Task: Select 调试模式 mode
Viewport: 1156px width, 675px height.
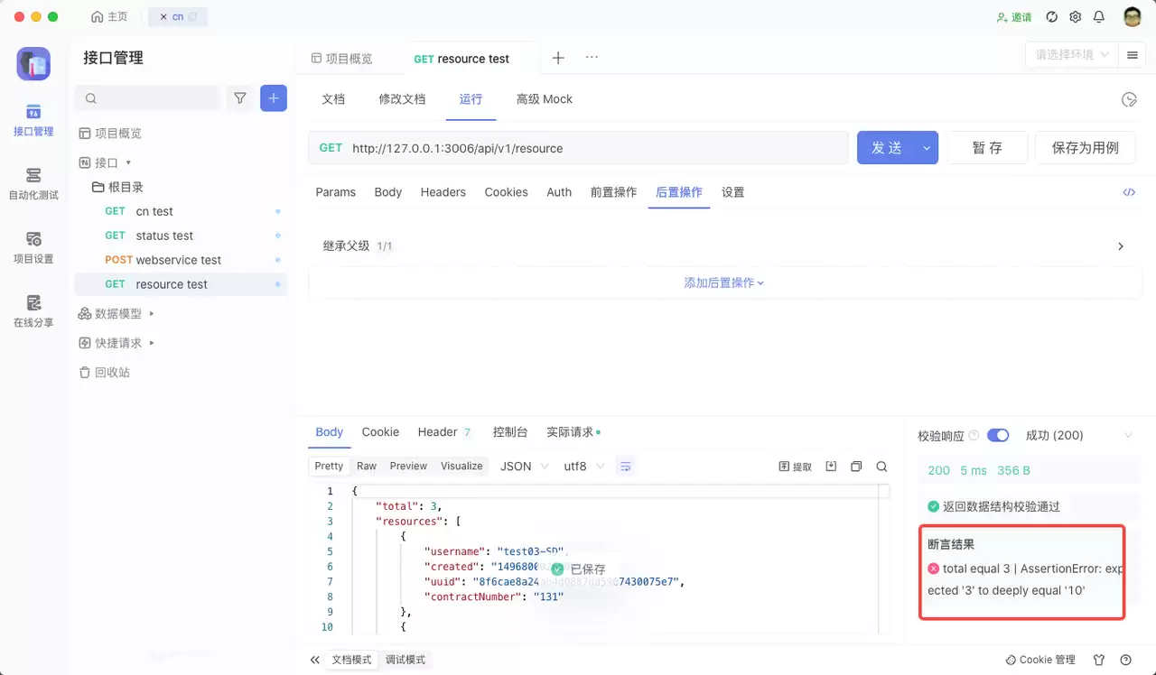Action: (406, 660)
